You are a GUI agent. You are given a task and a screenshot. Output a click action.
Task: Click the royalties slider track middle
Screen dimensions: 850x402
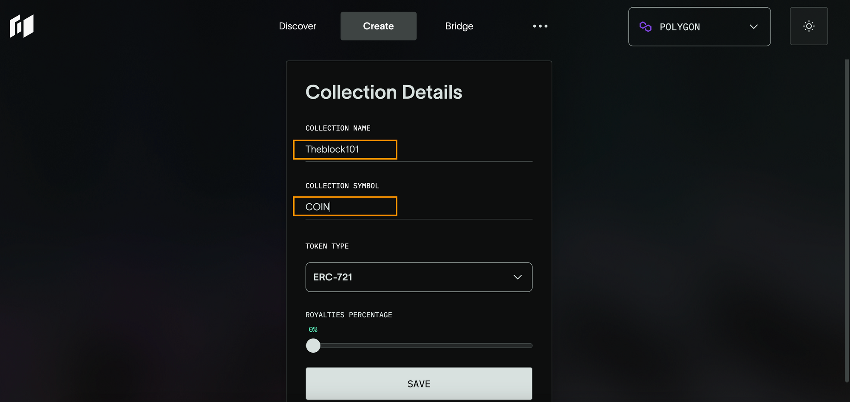coord(419,345)
